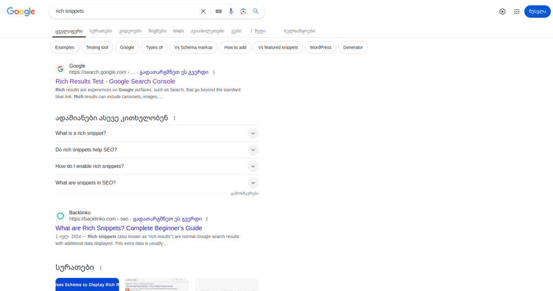Clear the search box with X icon
Viewport: 553px width, 291px height.
[203, 11]
